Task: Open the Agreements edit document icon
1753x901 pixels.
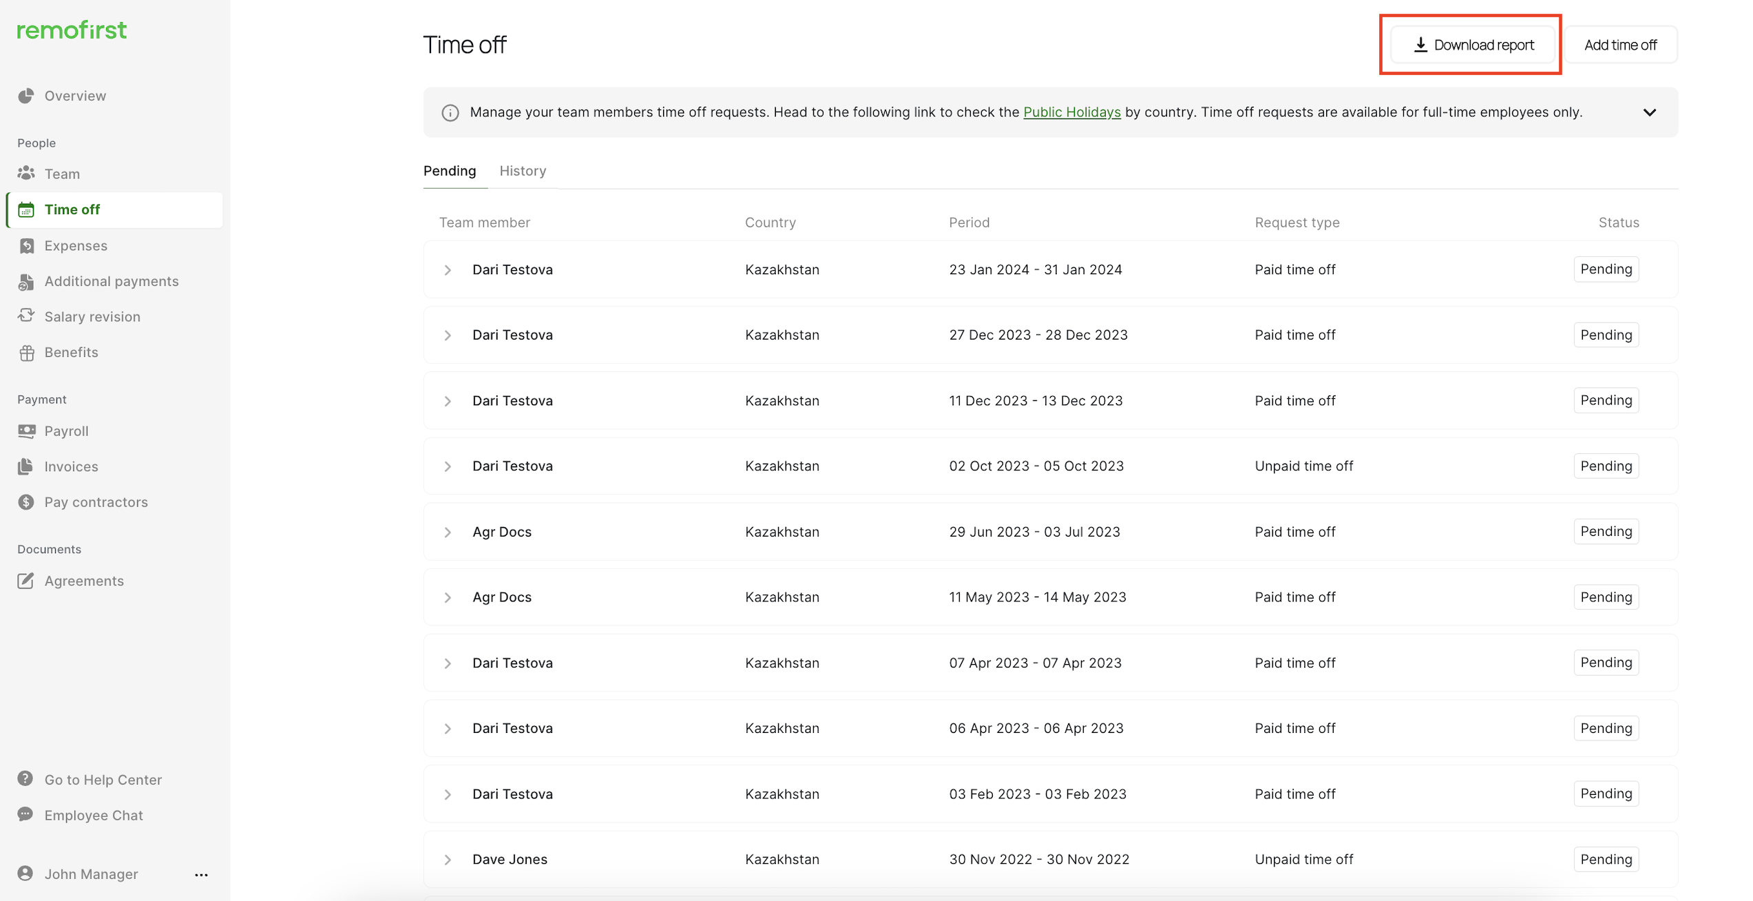Action: tap(26, 581)
